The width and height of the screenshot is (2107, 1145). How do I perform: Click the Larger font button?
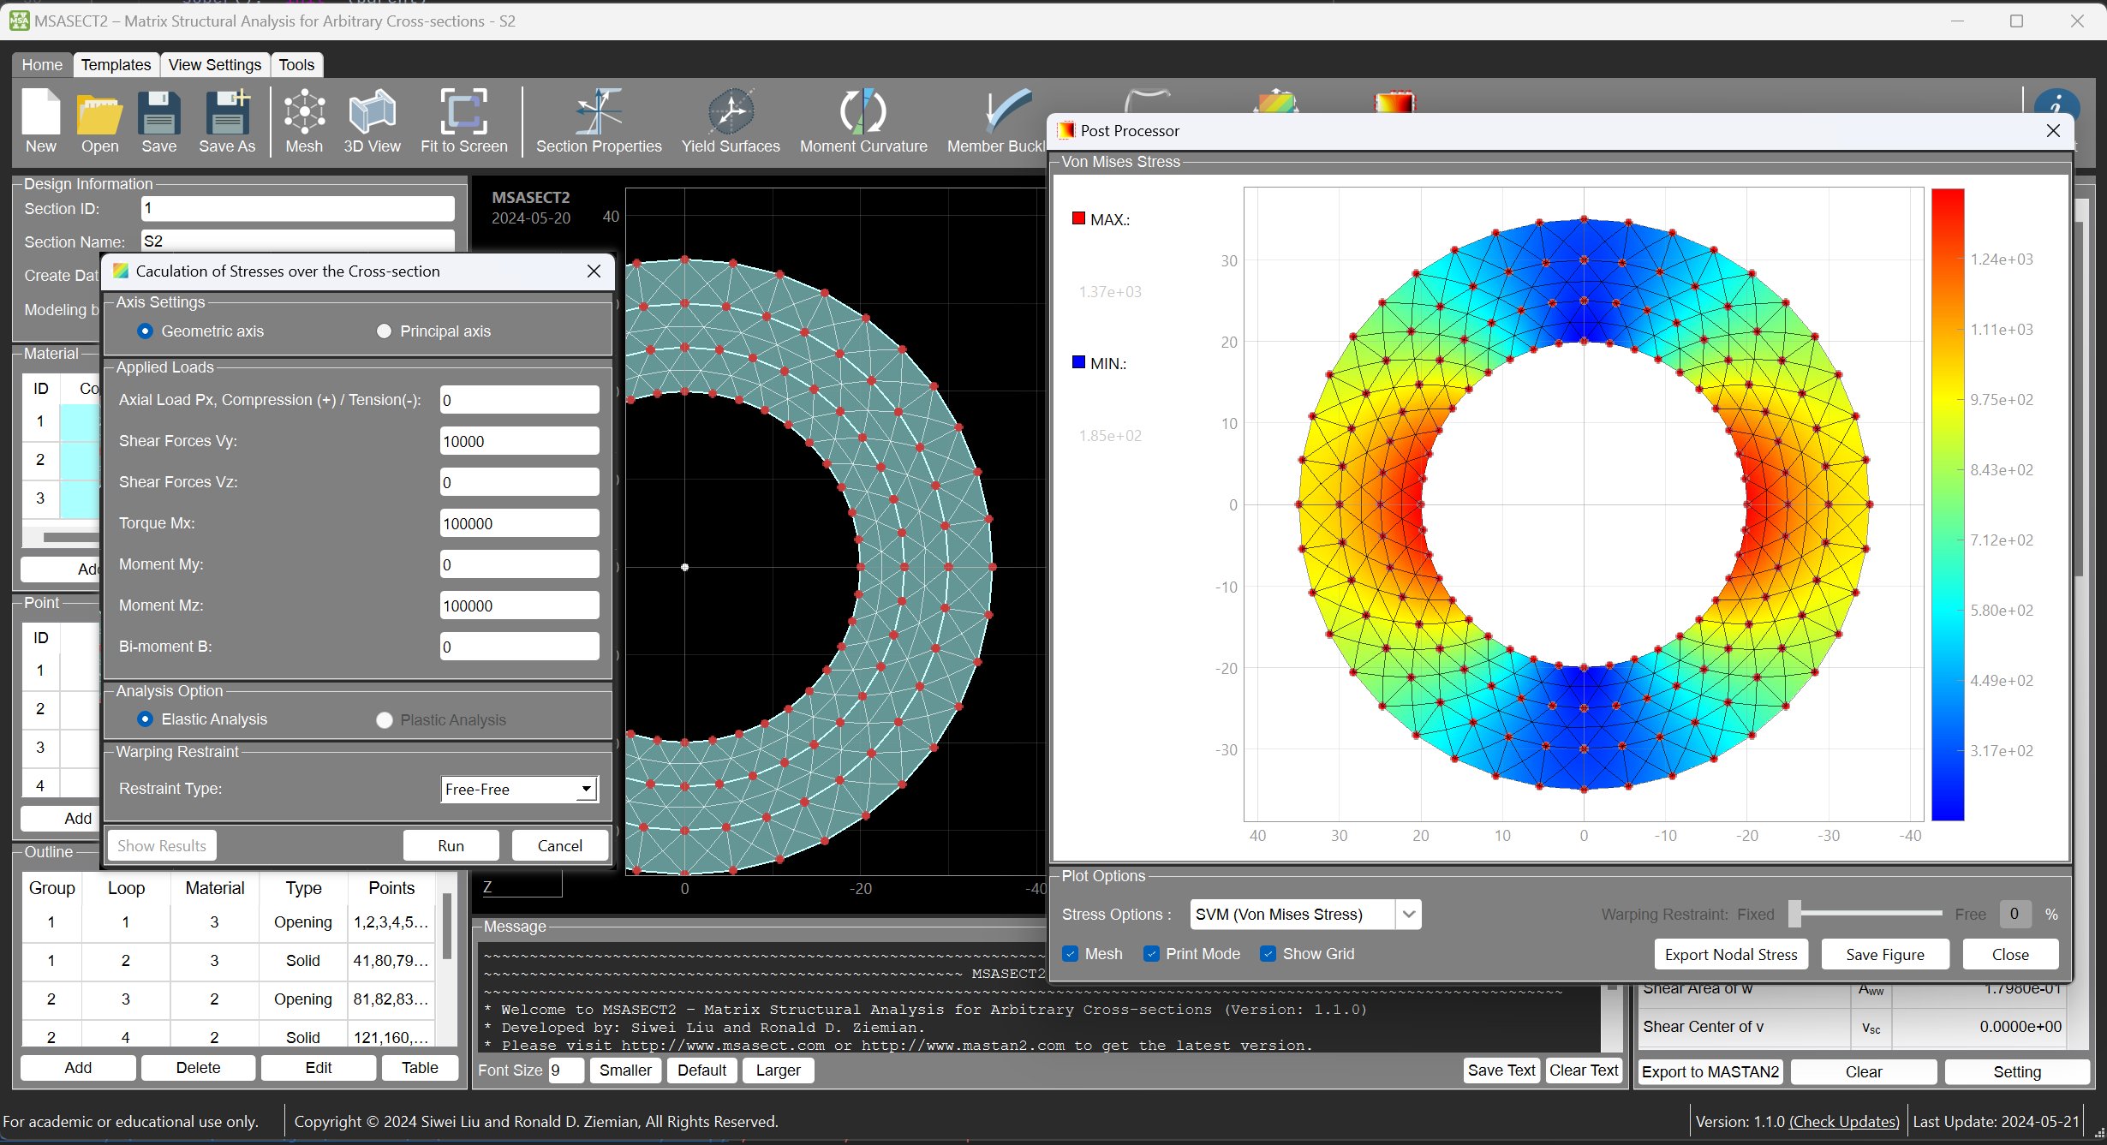pyautogui.click(x=778, y=1070)
